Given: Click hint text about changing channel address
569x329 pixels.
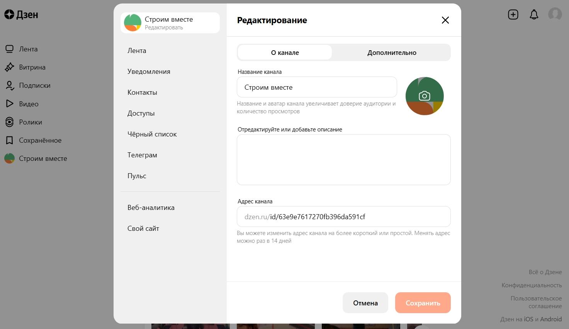Looking at the screenshot, I should 343,237.
